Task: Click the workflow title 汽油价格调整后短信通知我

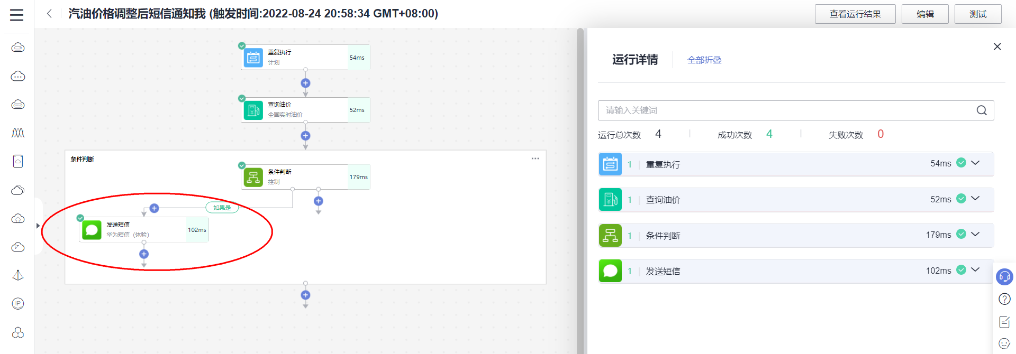Action: (137, 14)
